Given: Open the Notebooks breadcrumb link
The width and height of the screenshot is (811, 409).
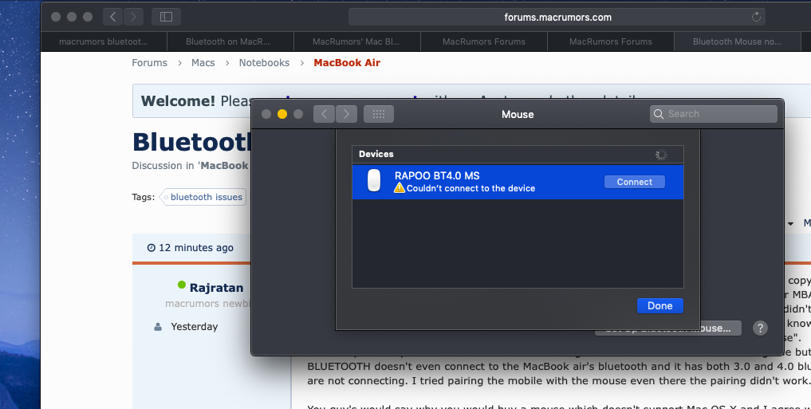Looking at the screenshot, I should coord(264,62).
